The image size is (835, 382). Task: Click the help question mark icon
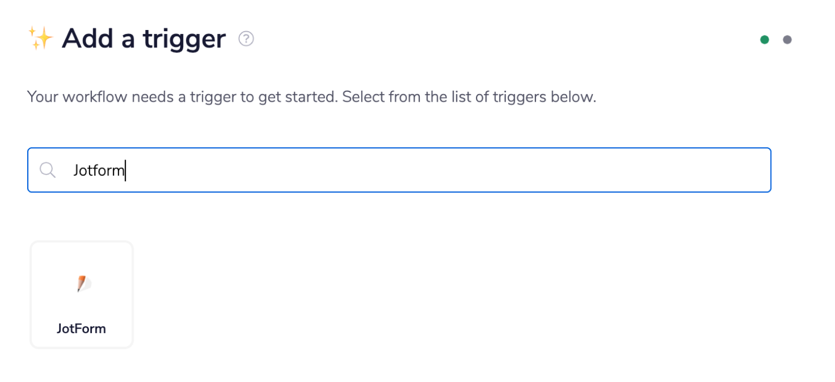(246, 39)
